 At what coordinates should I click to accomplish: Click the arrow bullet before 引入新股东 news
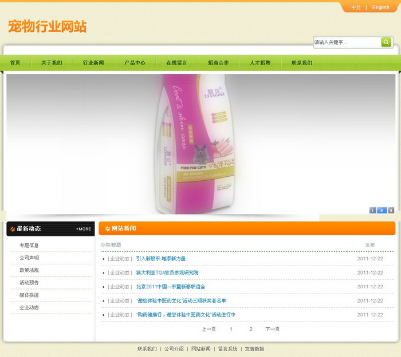104,259
